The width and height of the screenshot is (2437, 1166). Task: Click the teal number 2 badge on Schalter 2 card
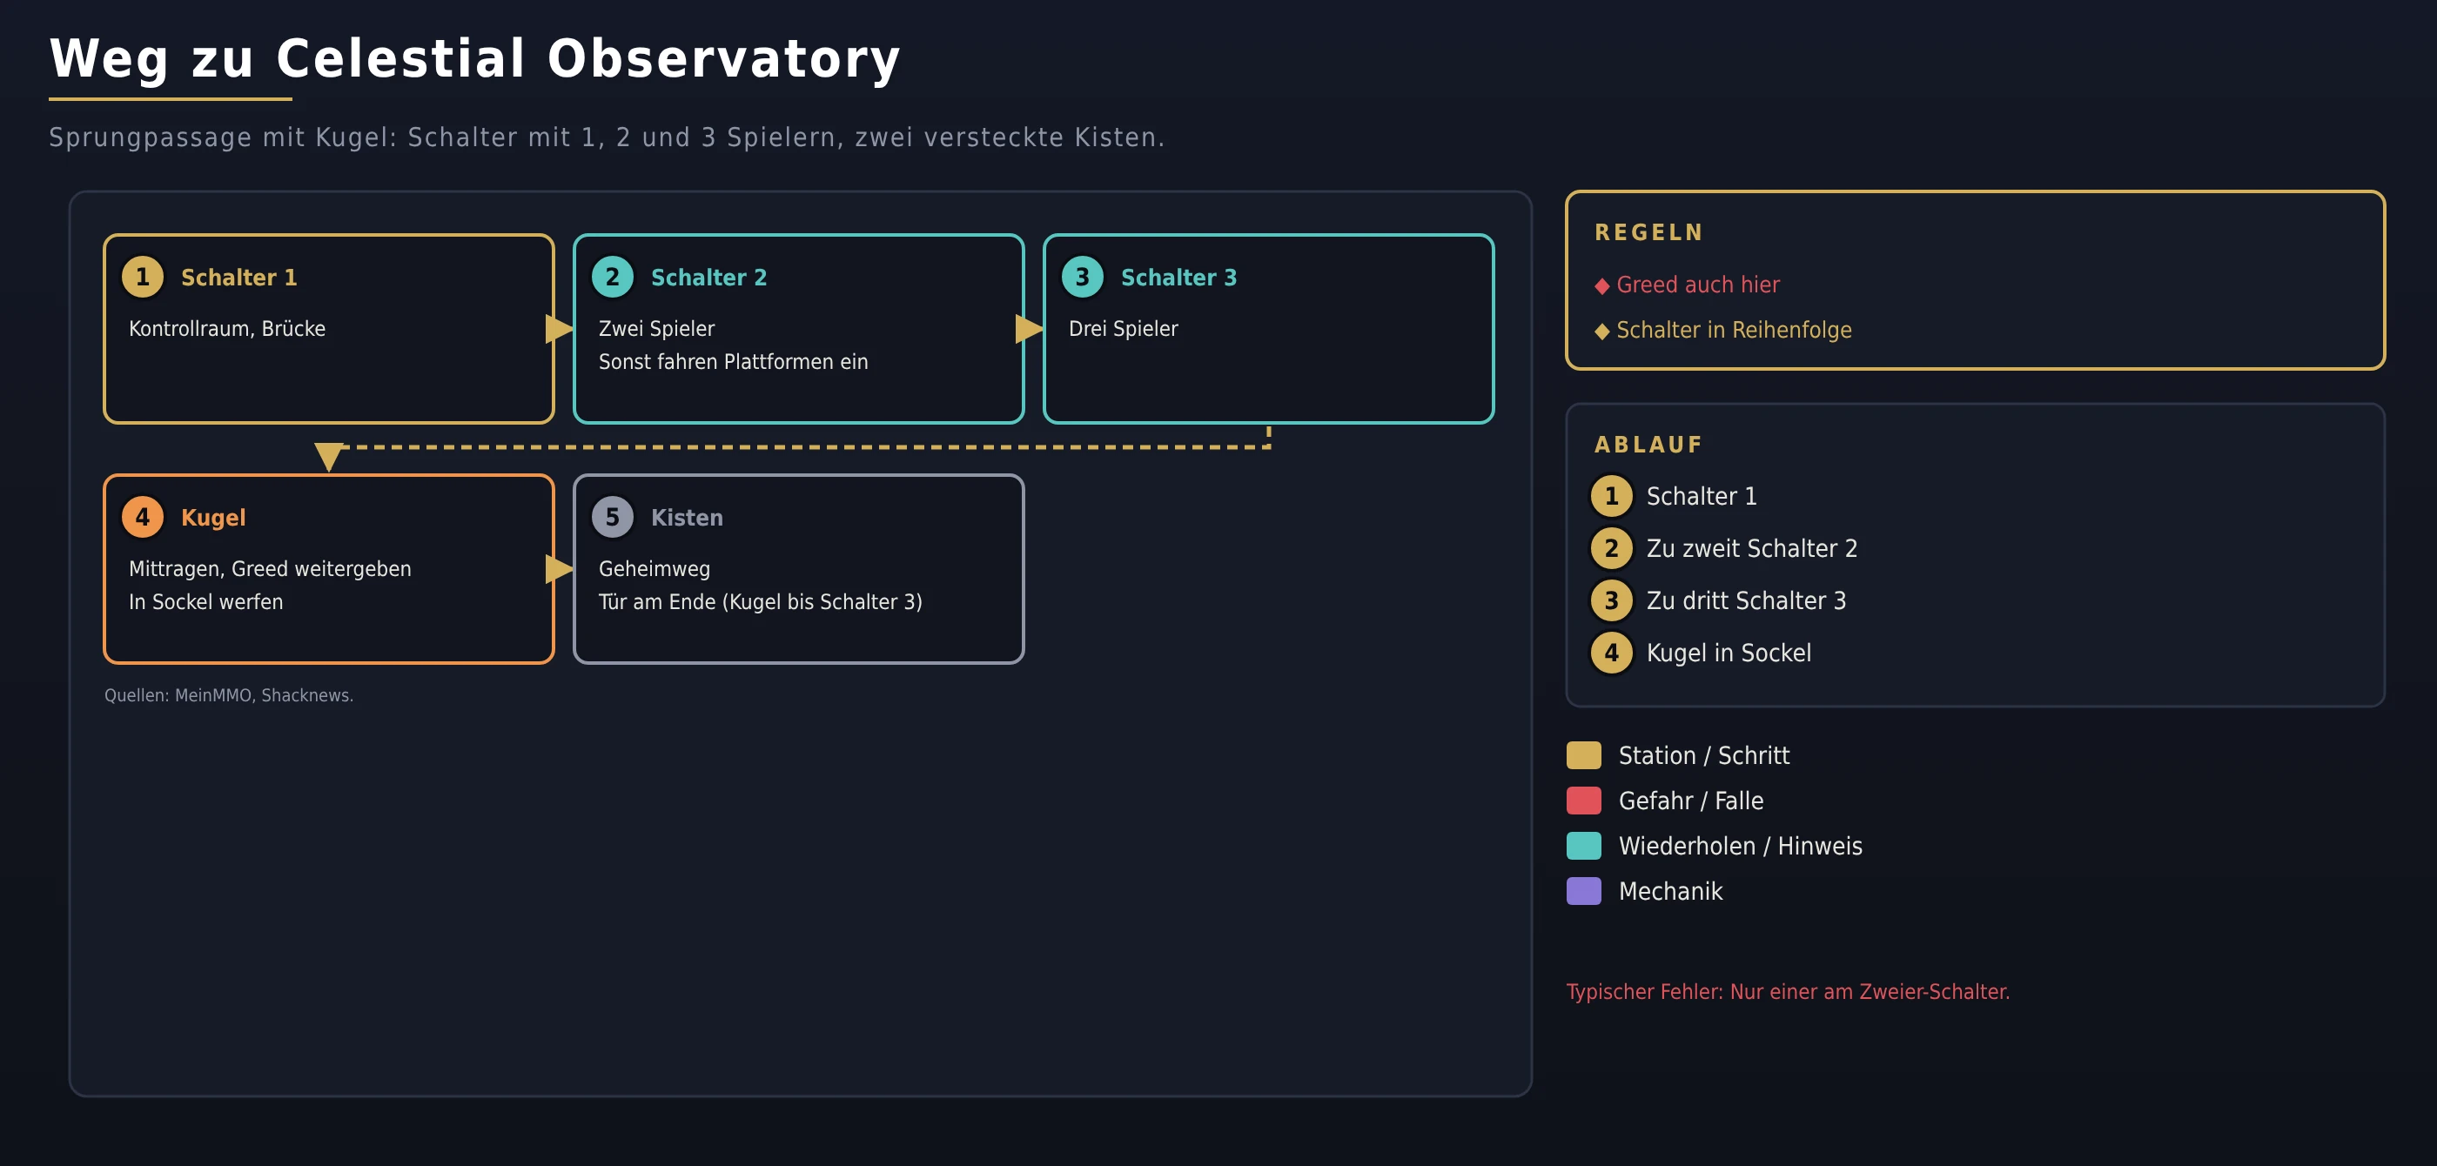coord(612,277)
